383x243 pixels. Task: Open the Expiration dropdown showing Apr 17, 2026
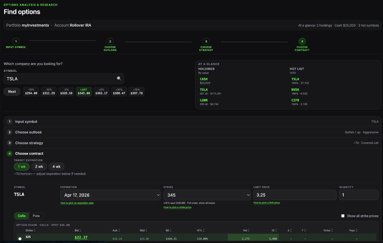pos(111,195)
